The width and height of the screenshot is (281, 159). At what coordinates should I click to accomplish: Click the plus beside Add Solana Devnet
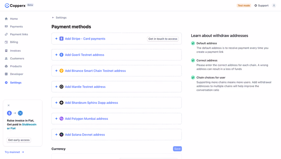pyautogui.click(x=56, y=135)
